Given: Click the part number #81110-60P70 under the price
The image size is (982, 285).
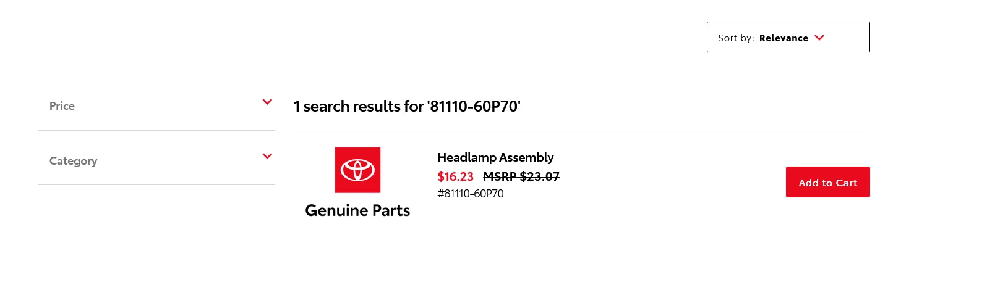Looking at the screenshot, I should [x=471, y=194].
